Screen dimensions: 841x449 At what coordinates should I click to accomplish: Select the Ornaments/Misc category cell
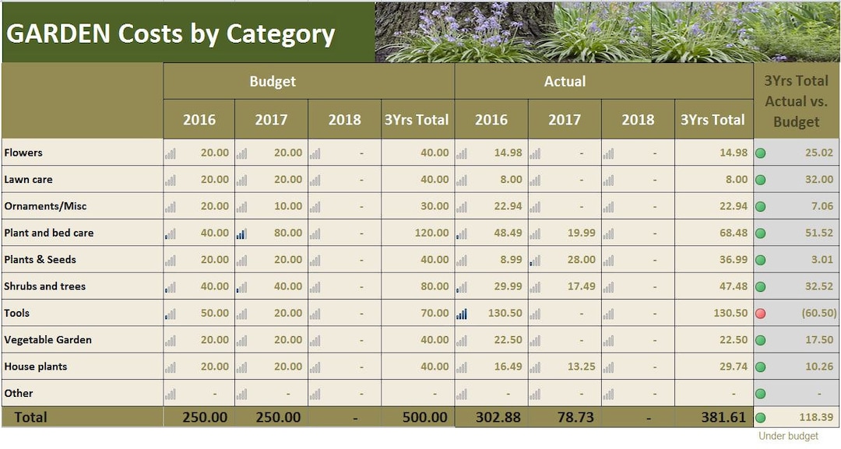[x=83, y=206]
